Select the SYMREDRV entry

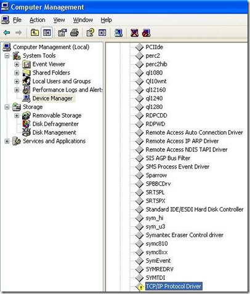coord(159,269)
